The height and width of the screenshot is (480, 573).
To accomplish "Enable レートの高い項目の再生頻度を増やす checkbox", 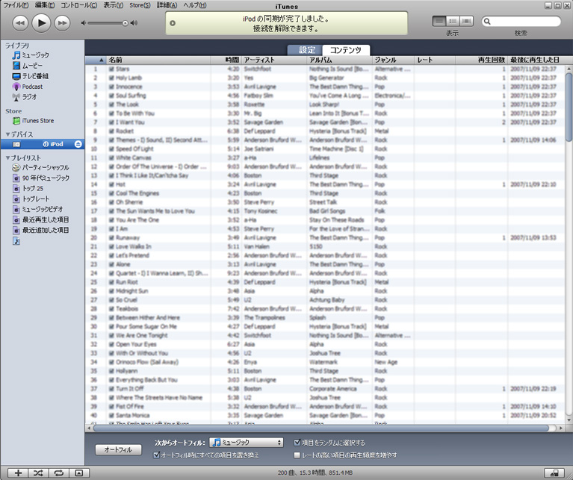I will point(297,455).
